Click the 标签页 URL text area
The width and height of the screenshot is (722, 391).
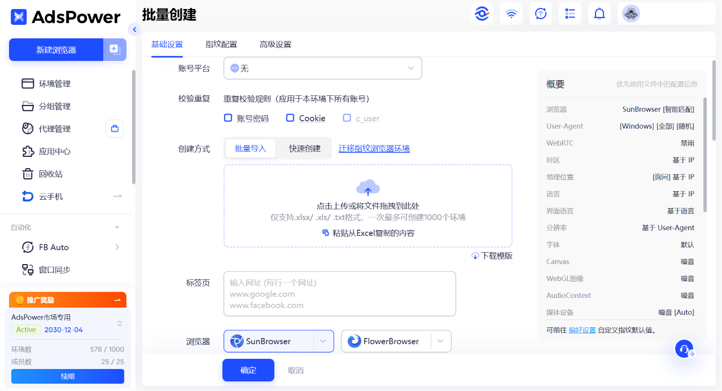pyautogui.click(x=340, y=294)
